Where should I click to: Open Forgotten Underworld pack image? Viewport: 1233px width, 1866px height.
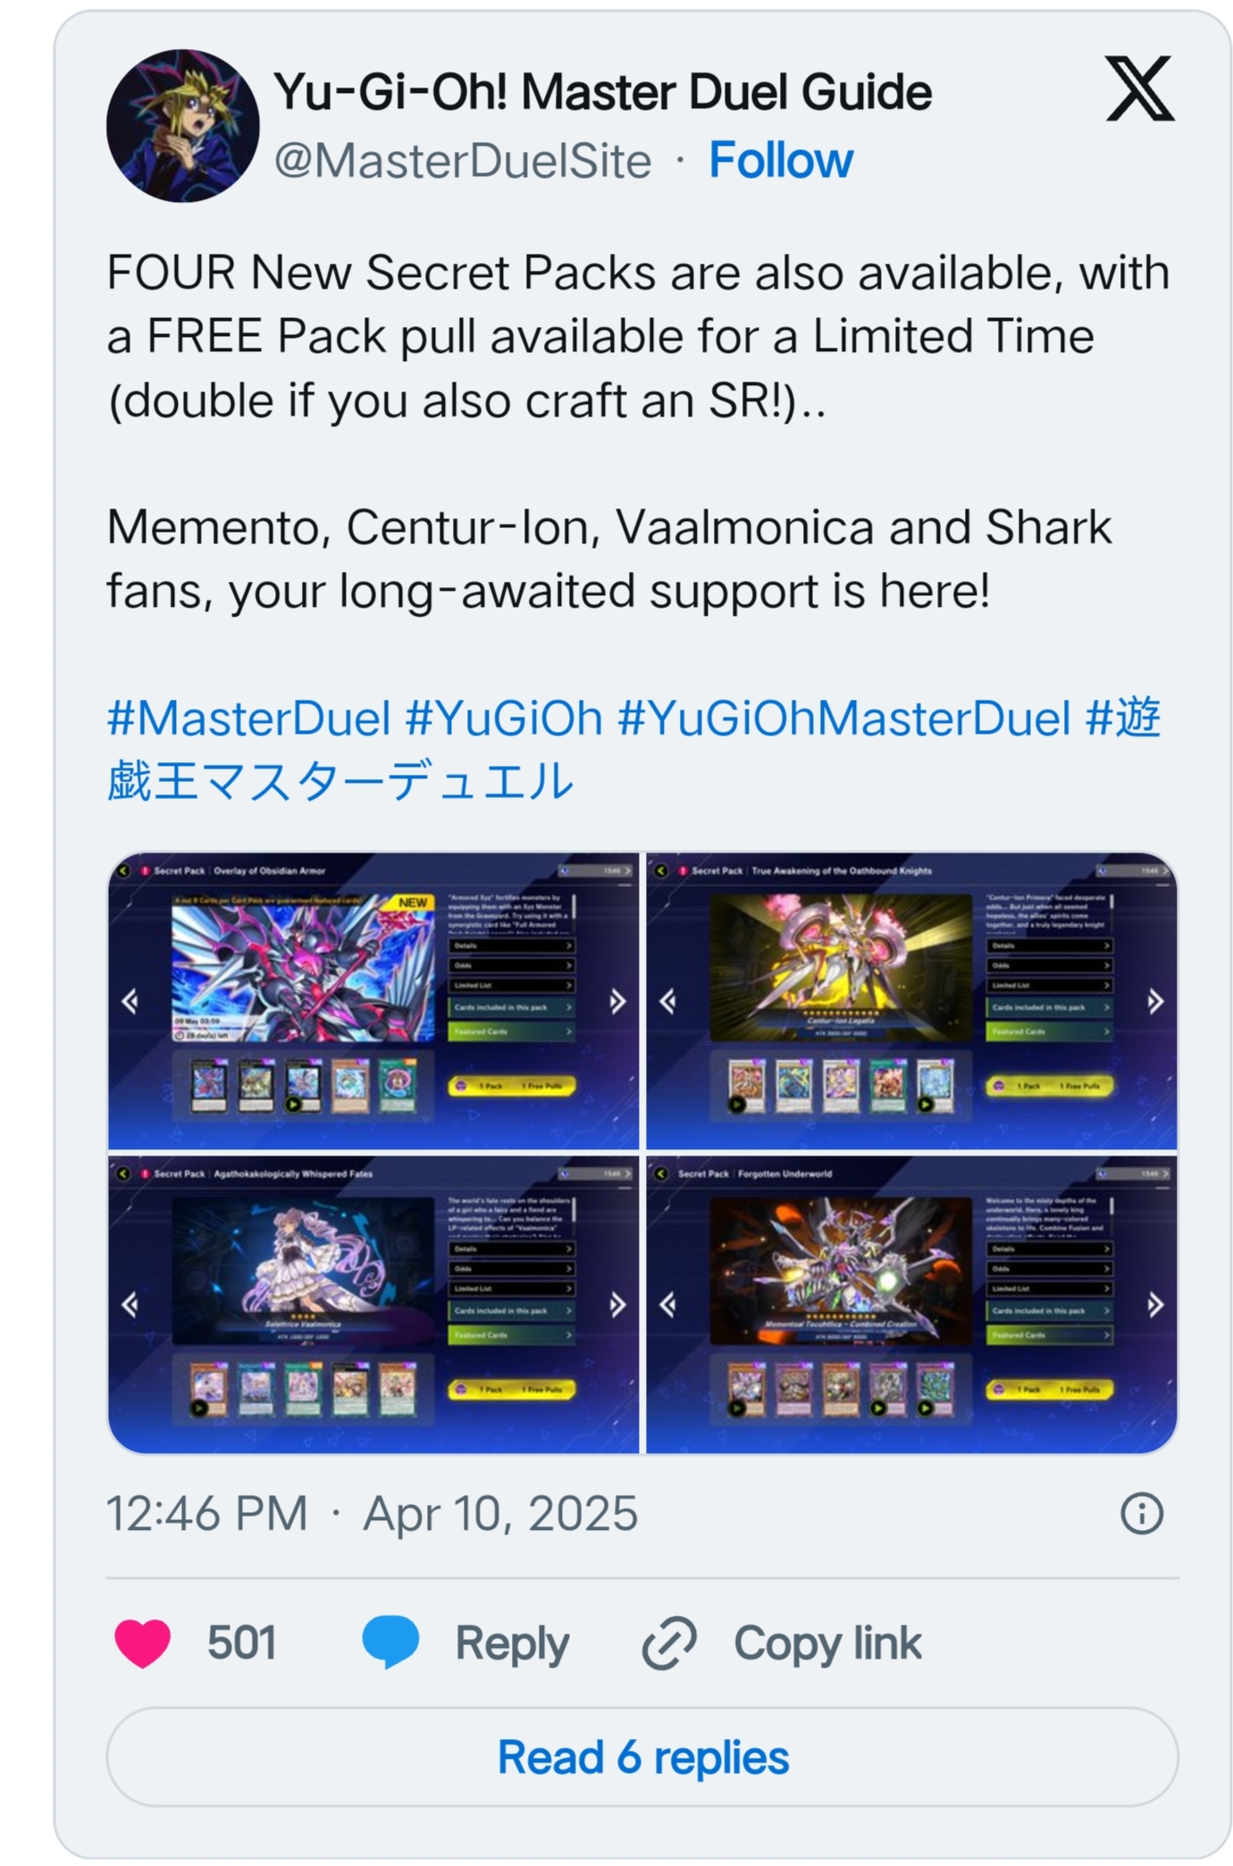(911, 1305)
